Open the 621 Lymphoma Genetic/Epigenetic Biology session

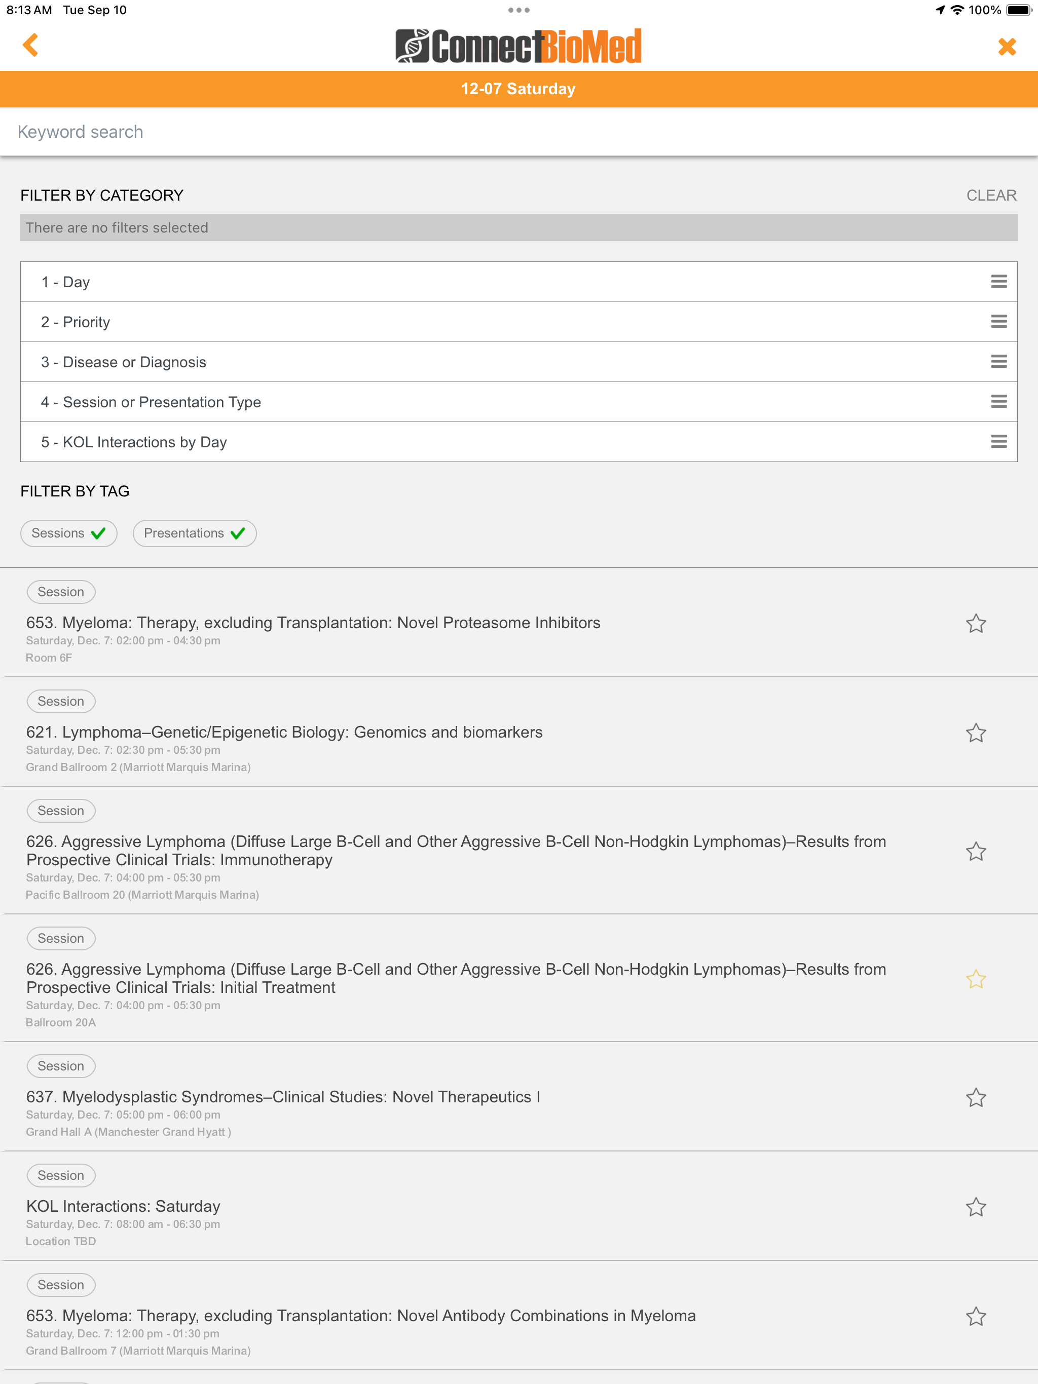(x=284, y=732)
